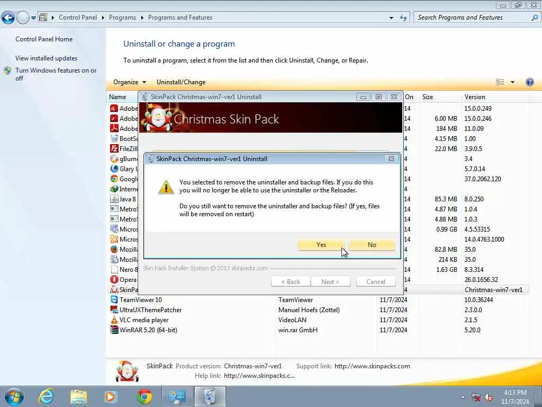This screenshot has height=407, width=542.
Task: Click the grayed Cancel button in installer
Action: (376, 282)
